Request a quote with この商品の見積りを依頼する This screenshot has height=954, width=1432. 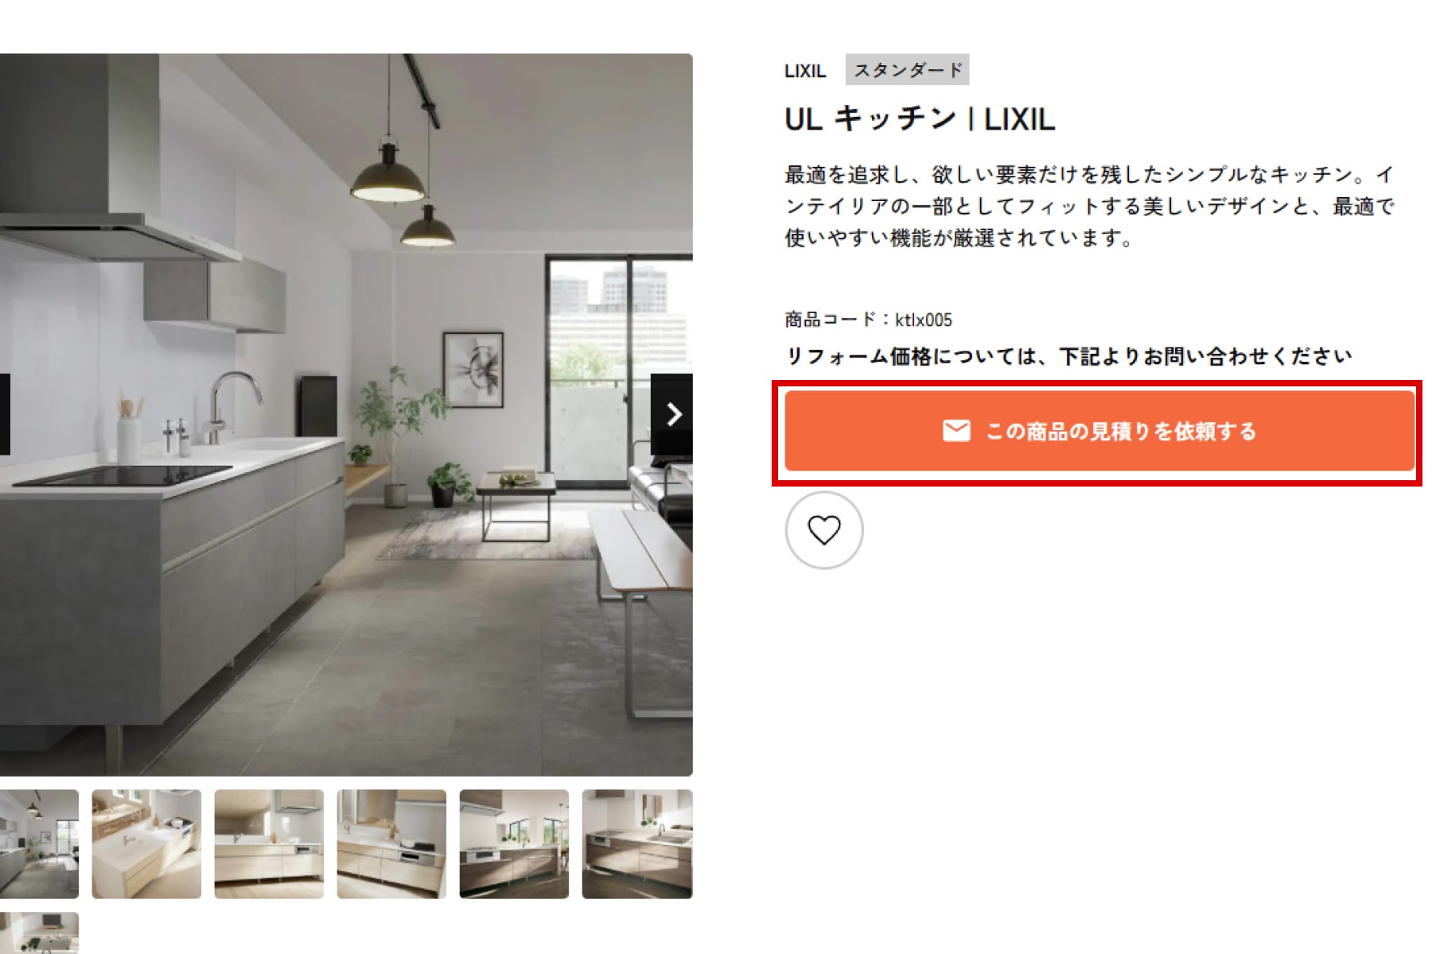[1099, 431]
